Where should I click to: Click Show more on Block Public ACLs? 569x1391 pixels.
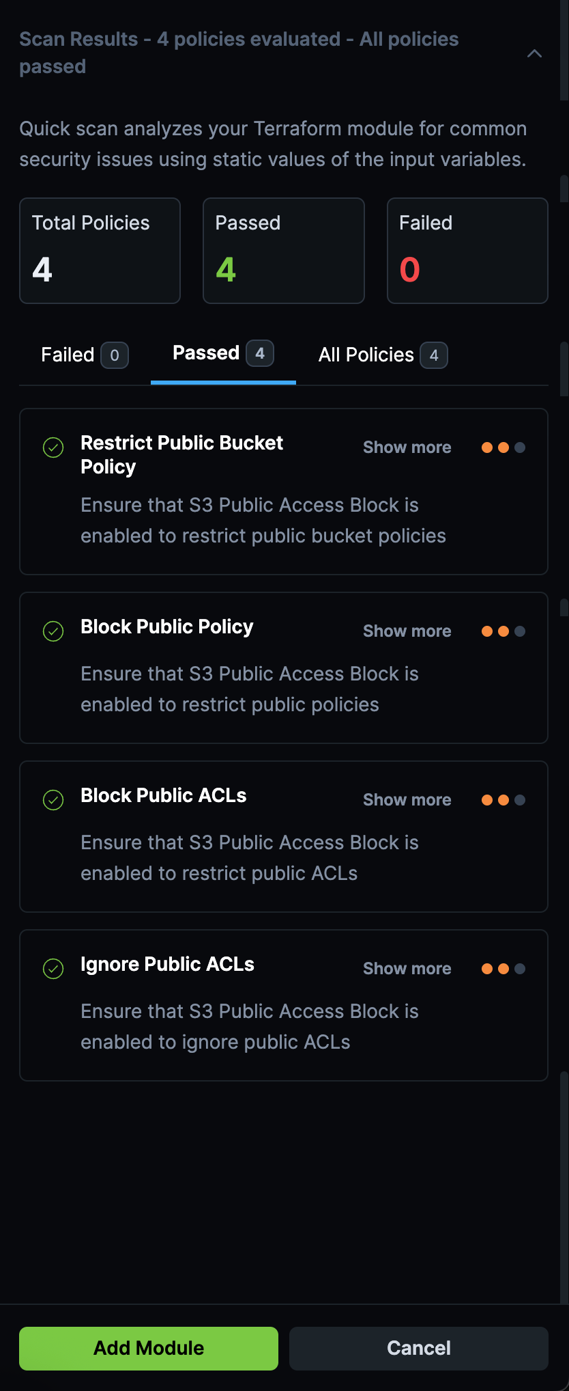[x=407, y=799]
